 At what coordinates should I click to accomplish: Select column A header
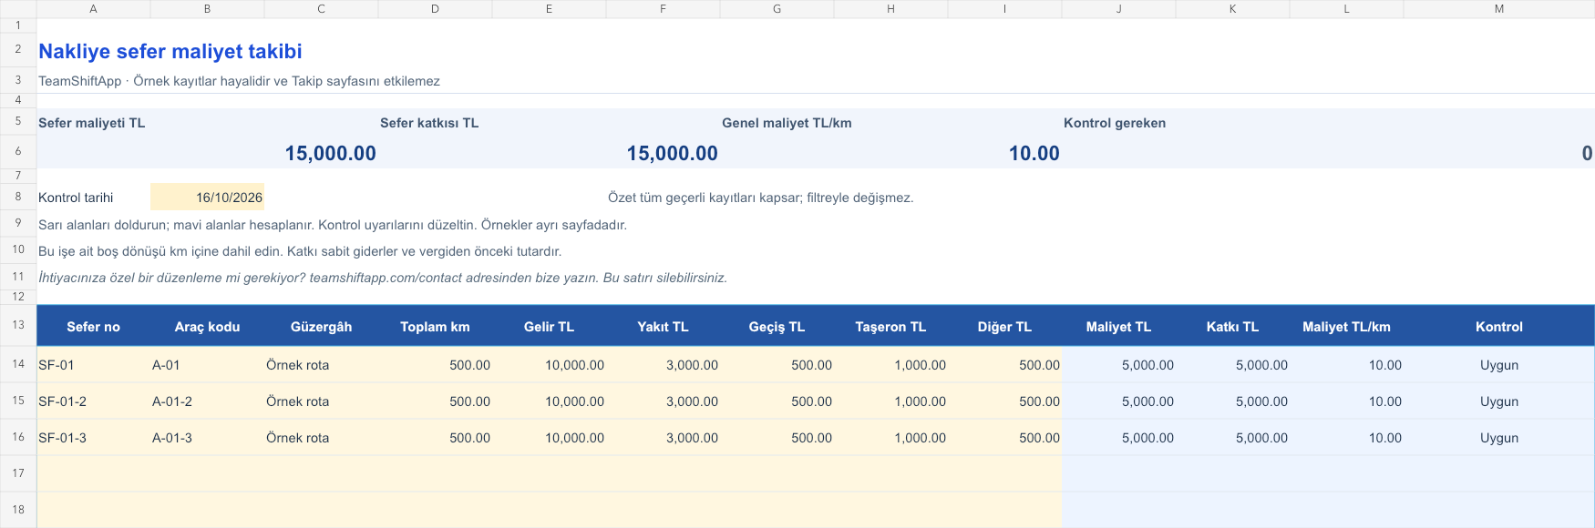tap(93, 9)
